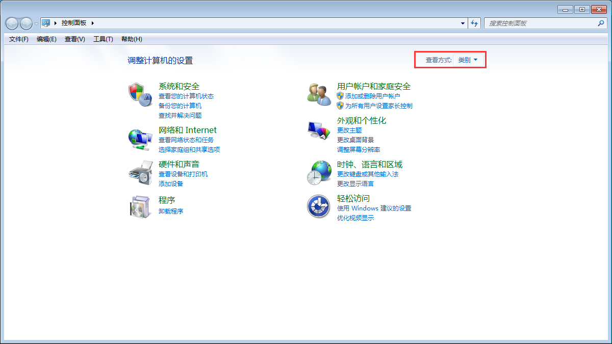The width and height of the screenshot is (612, 344).
Task: Open the 编辑(E) menu
Action: (x=46, y=39)
